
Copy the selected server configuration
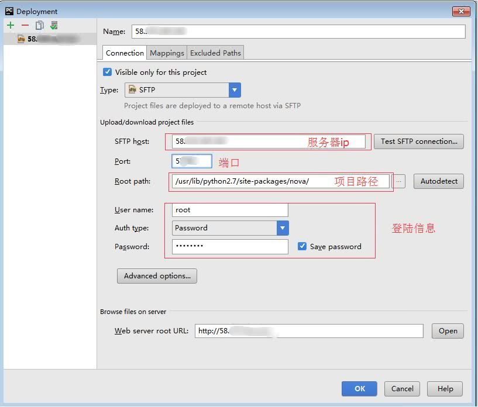click(x=40, y=25)
